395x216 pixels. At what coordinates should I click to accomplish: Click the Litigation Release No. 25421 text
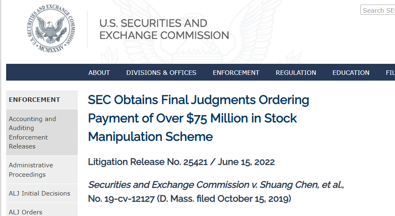click(148, 162)
